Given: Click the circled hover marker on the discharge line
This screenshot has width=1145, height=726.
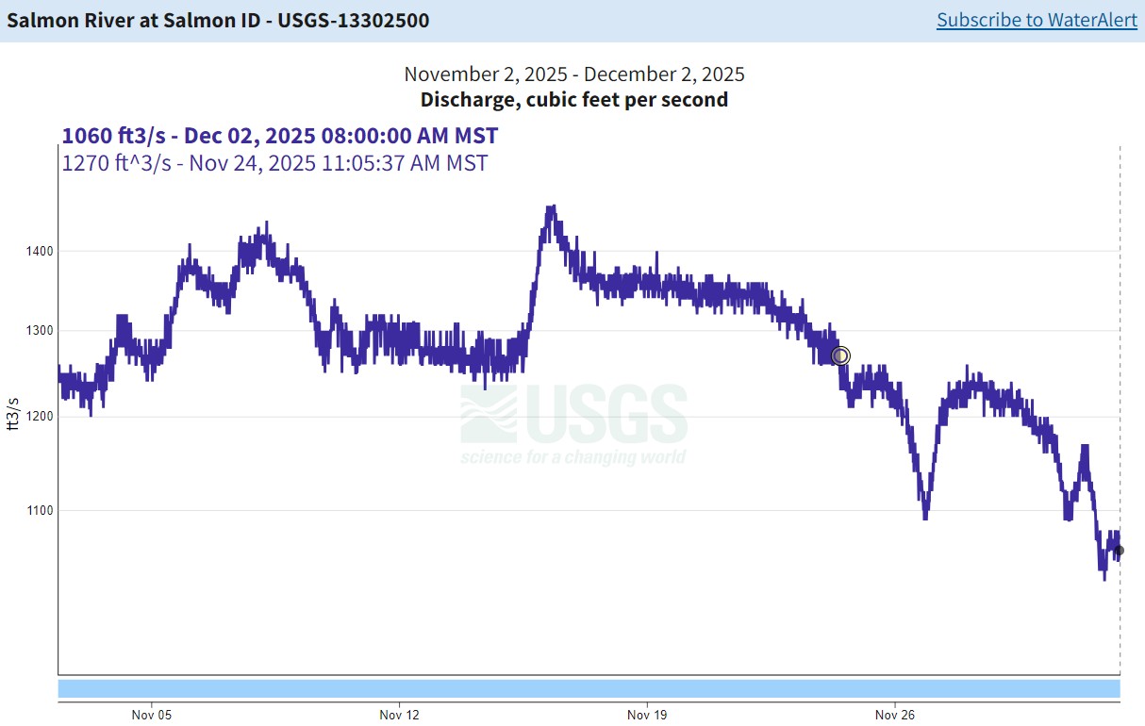Looking at the screenshot, I should (x=840, y=355).
